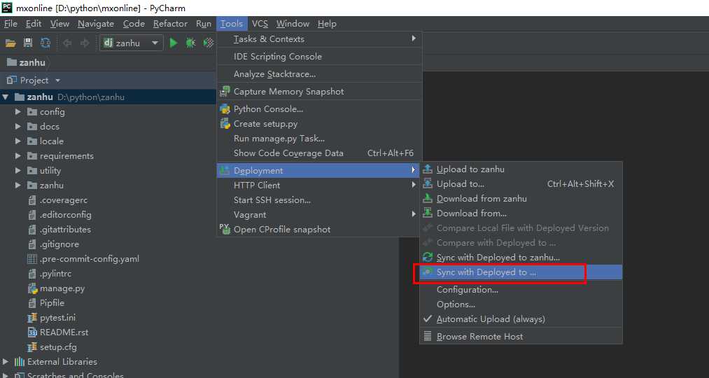Expand the locale folder
This screenshot has width=709, height=378.
tap(18, 141)
